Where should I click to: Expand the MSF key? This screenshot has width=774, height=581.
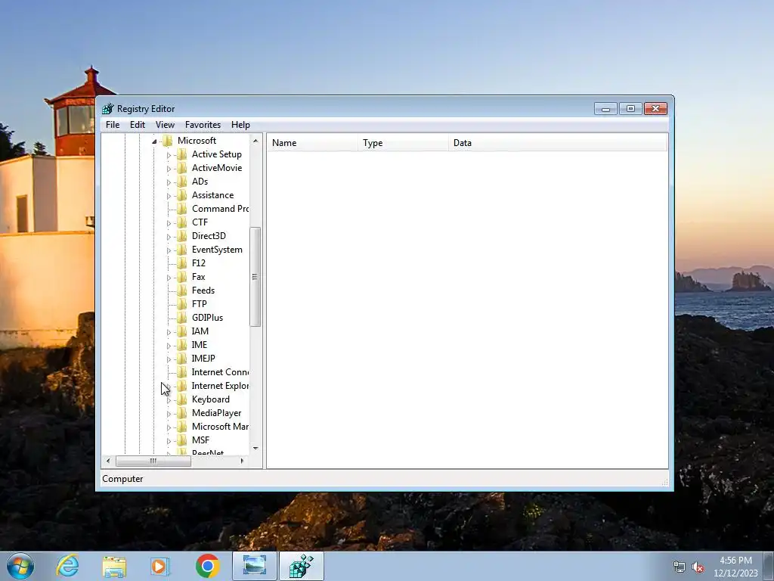coord(169,441)
